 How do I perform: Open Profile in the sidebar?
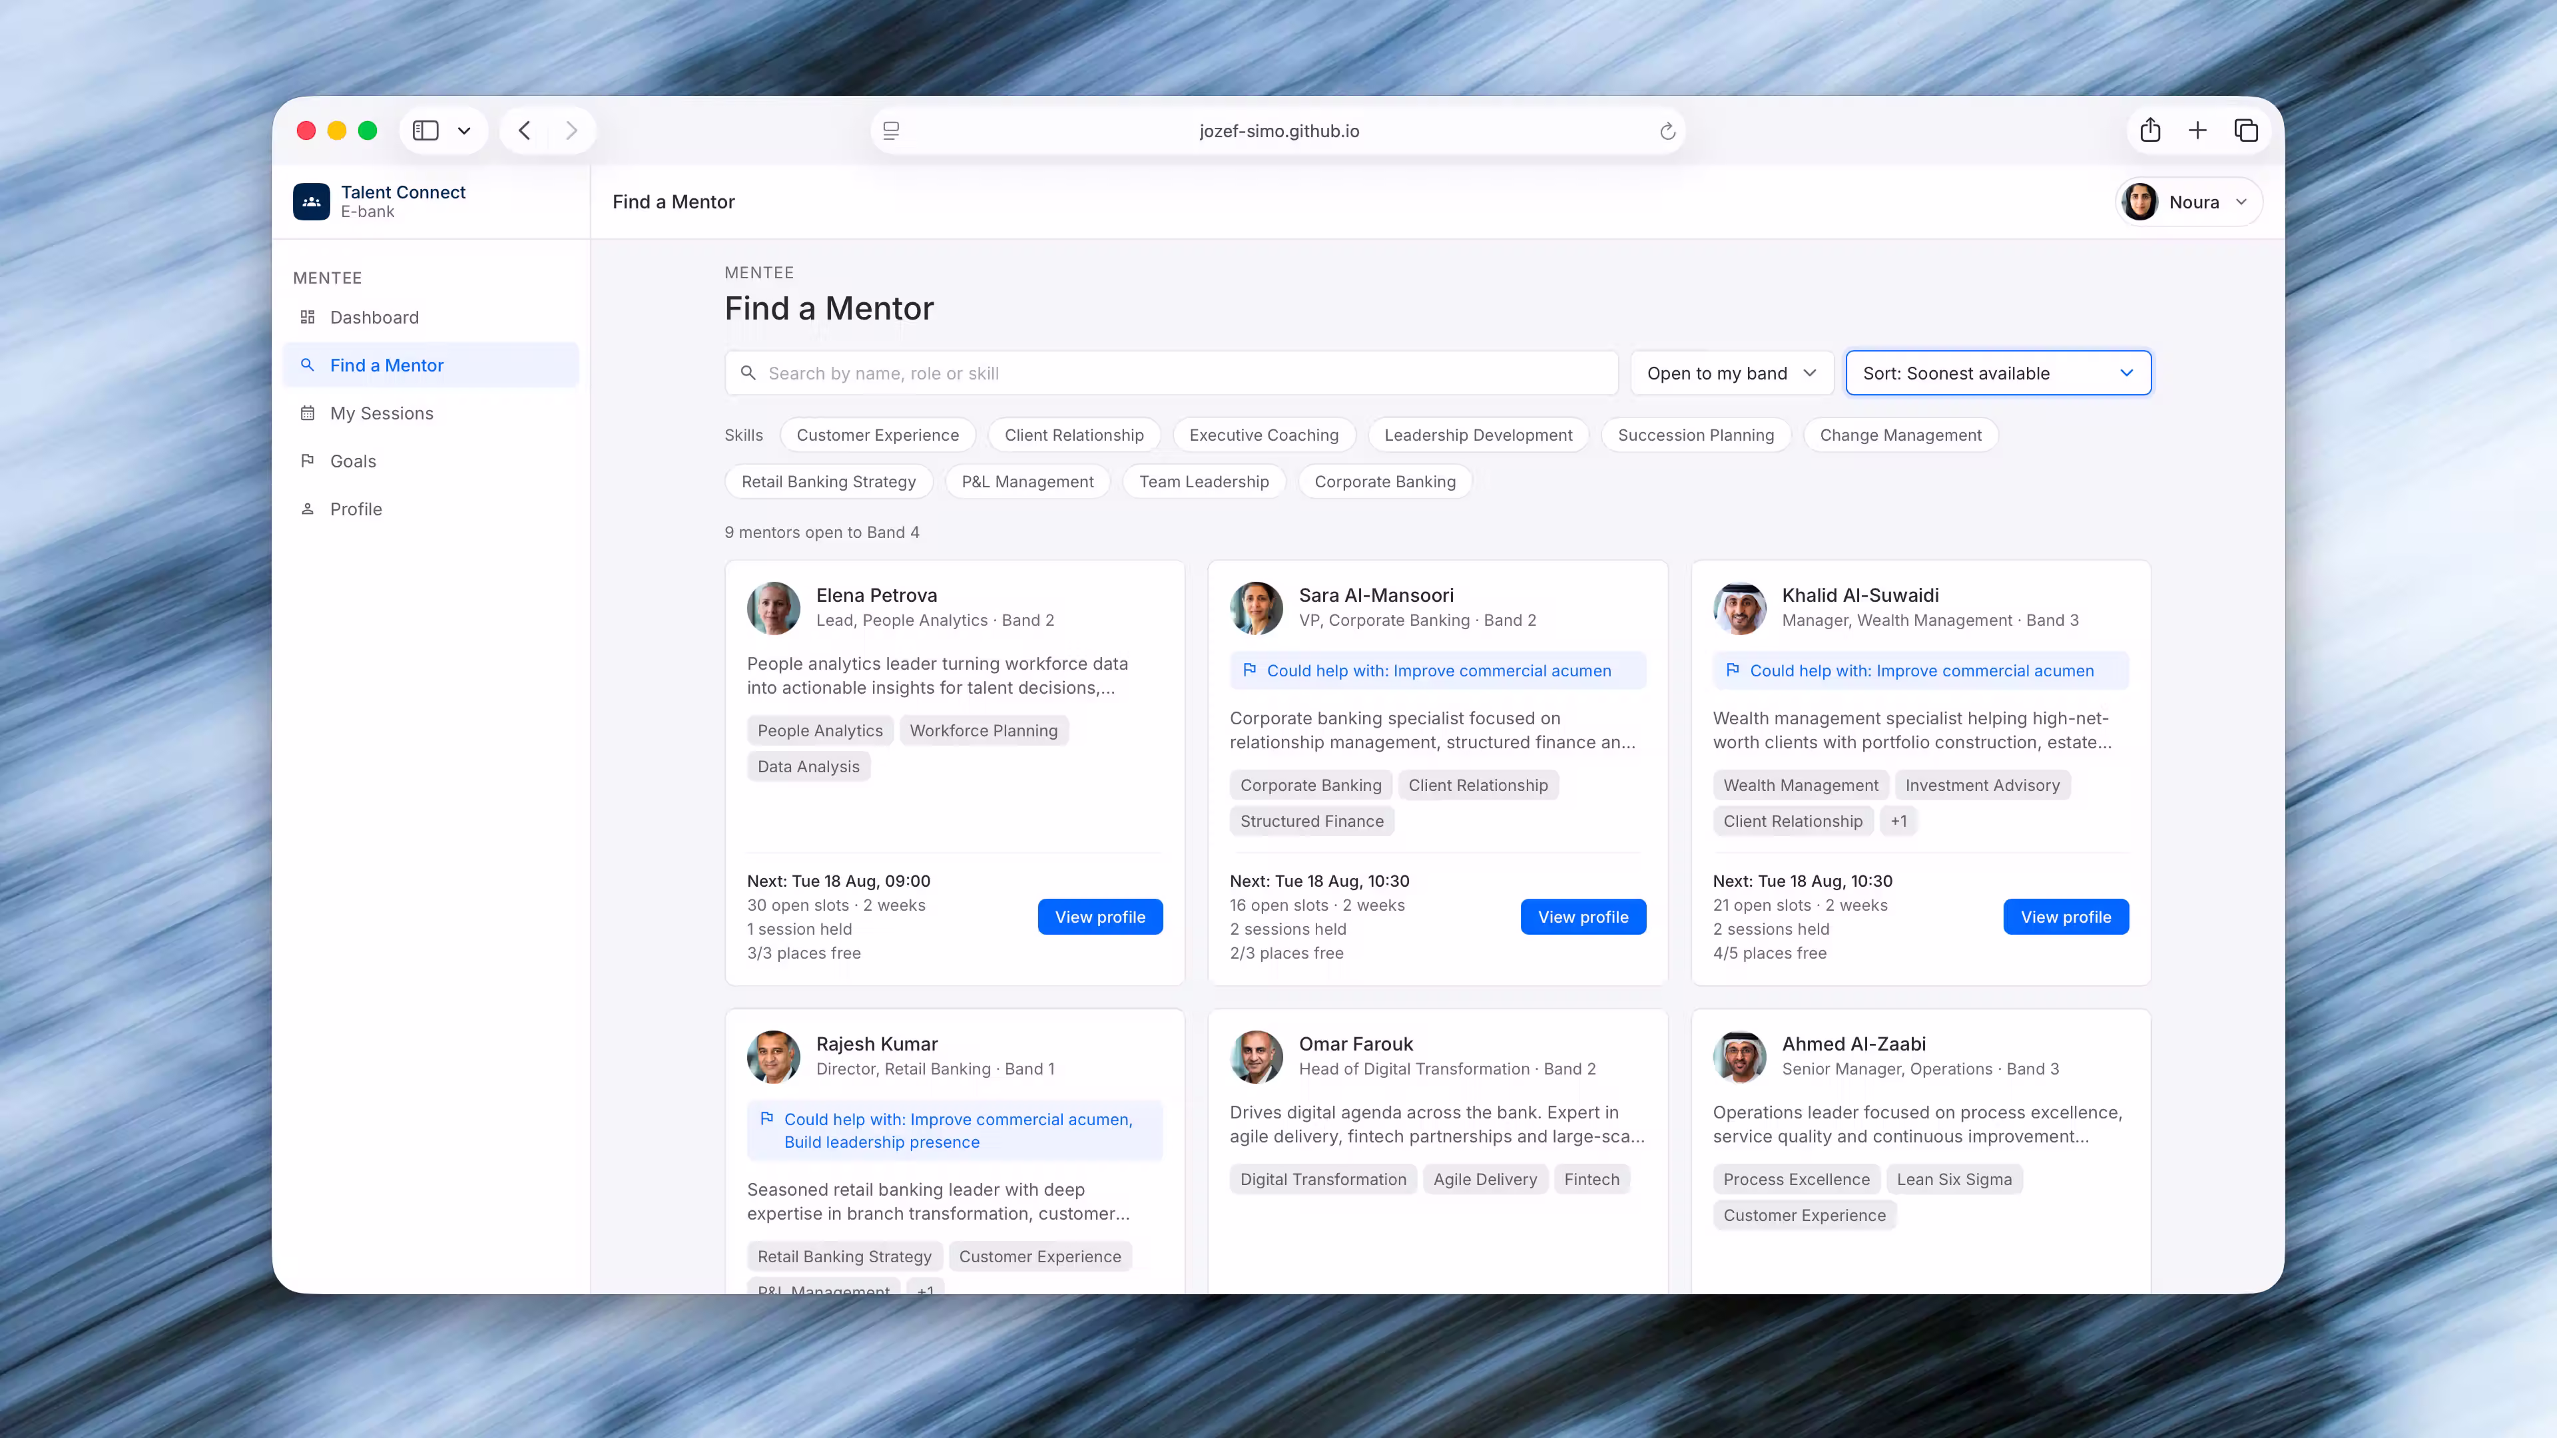tap(431, 509)
